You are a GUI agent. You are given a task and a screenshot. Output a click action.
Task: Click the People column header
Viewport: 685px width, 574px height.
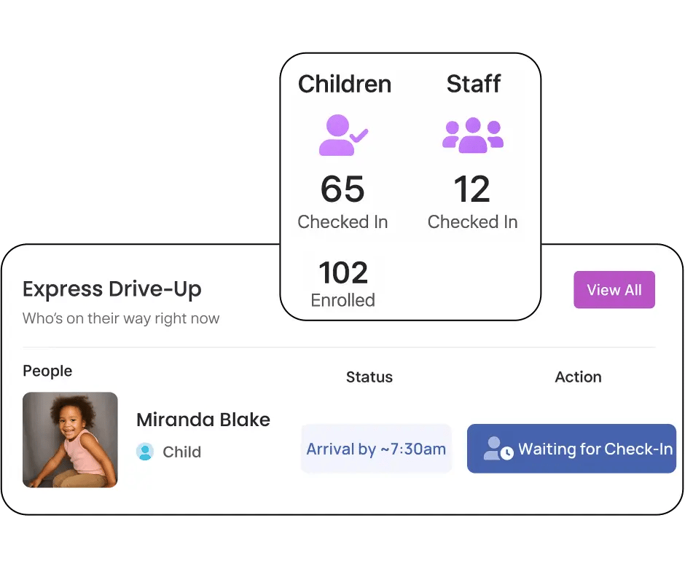[x=47, y=371]
